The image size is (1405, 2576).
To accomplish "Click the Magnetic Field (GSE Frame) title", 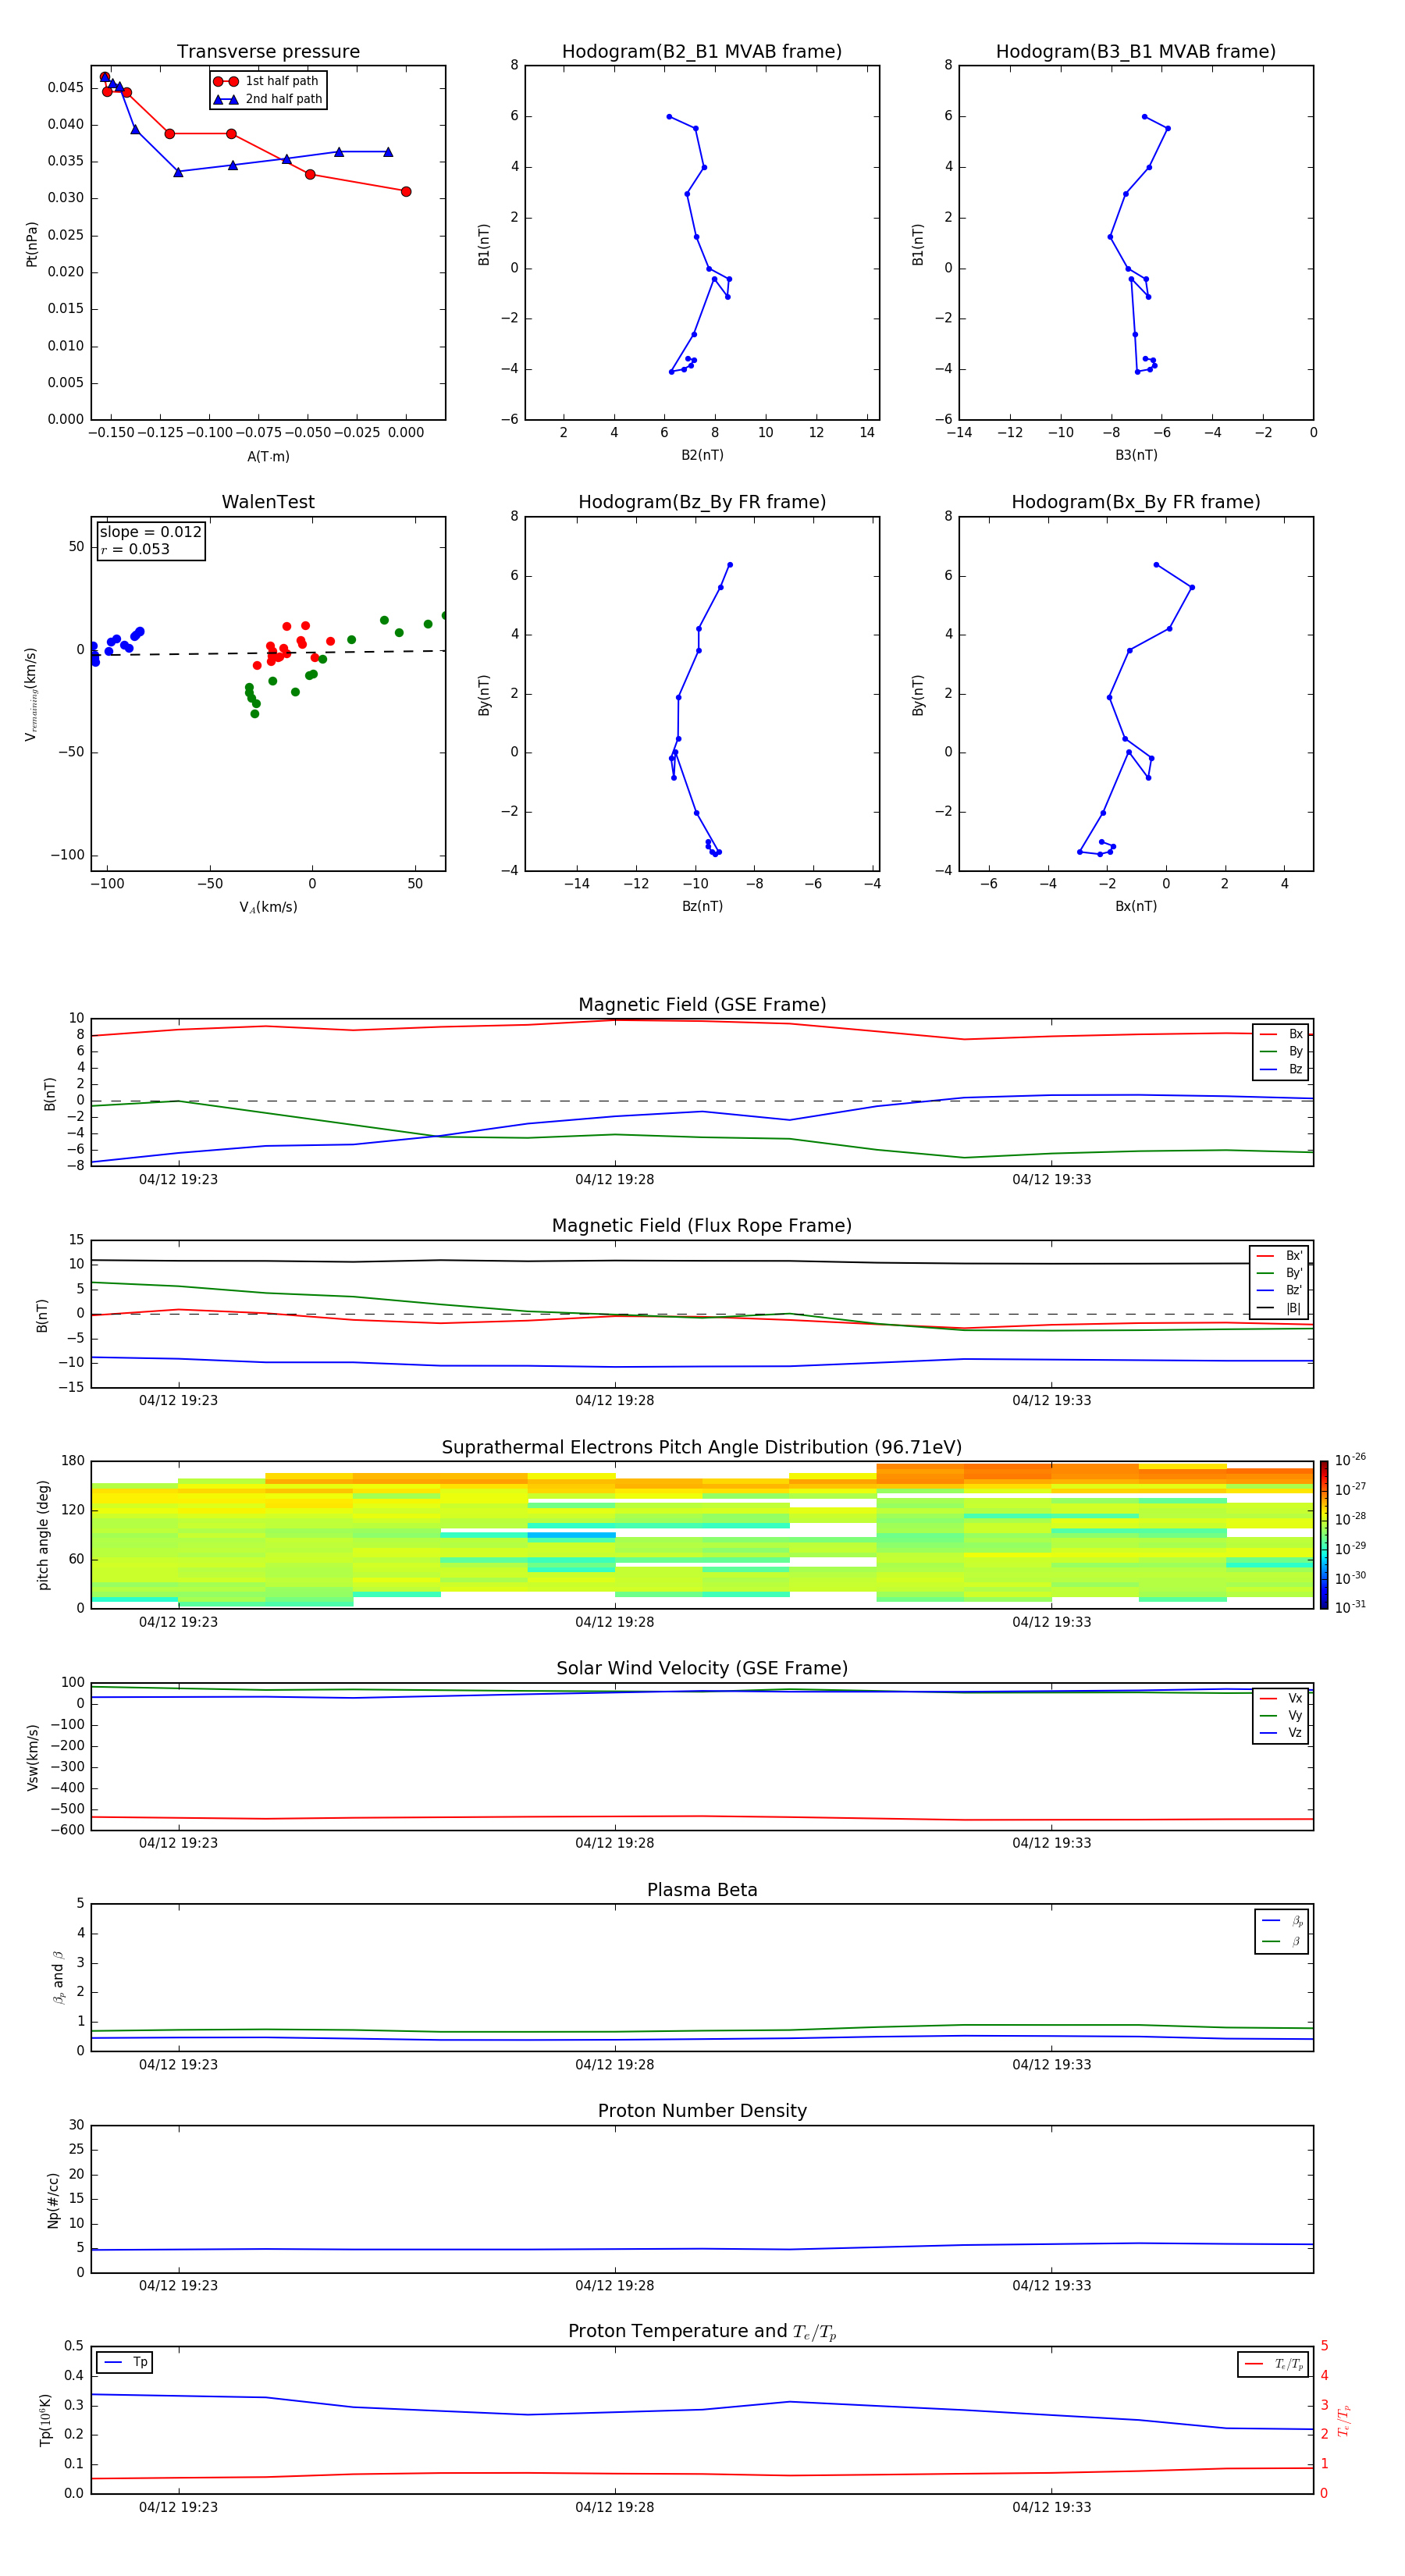I will pyautogui.click(x=702, y=1005).
